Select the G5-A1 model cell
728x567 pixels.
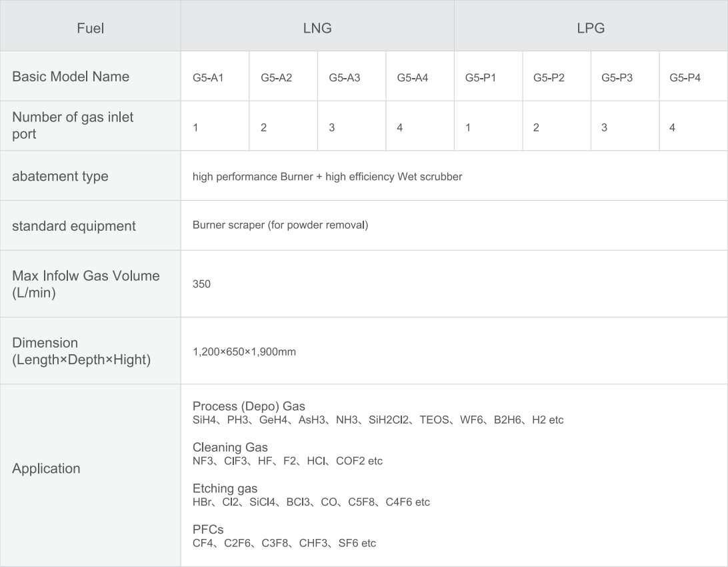215,76
